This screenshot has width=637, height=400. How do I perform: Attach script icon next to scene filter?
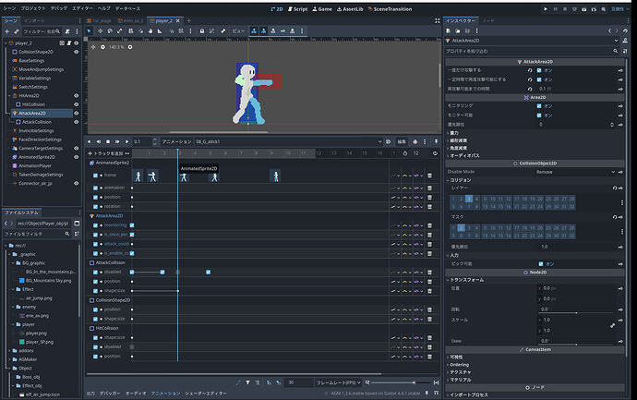[67, 31]
